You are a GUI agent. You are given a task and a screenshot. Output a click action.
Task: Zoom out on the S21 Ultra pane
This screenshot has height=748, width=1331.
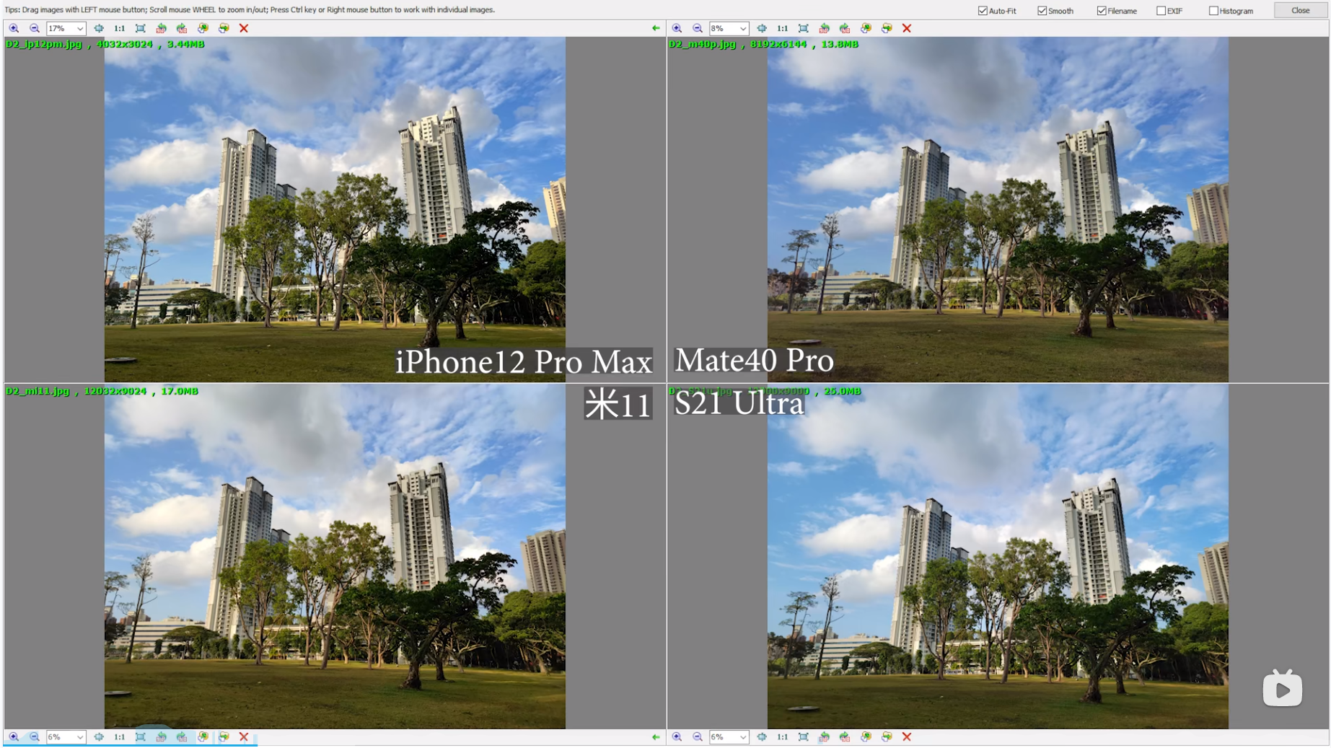click(698, 736)
